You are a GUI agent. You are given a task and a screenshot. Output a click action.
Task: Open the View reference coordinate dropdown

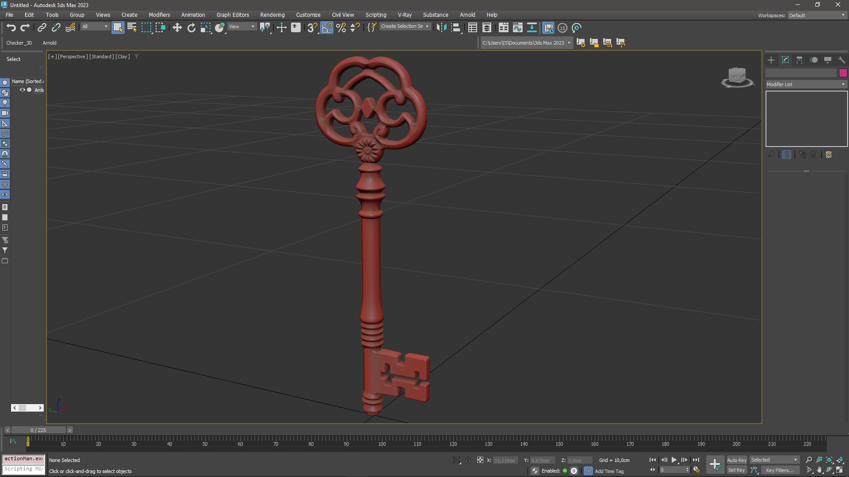241,26
